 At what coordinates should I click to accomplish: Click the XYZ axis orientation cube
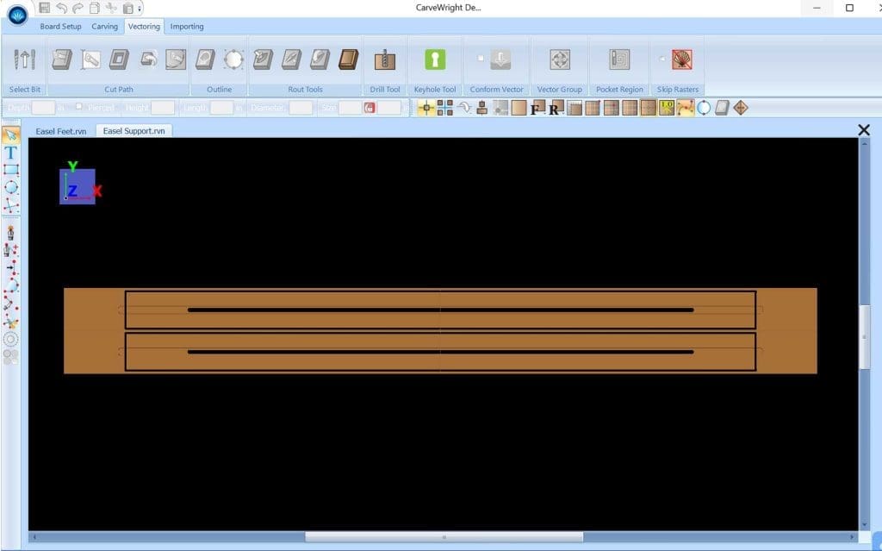[x=77, y=185]
